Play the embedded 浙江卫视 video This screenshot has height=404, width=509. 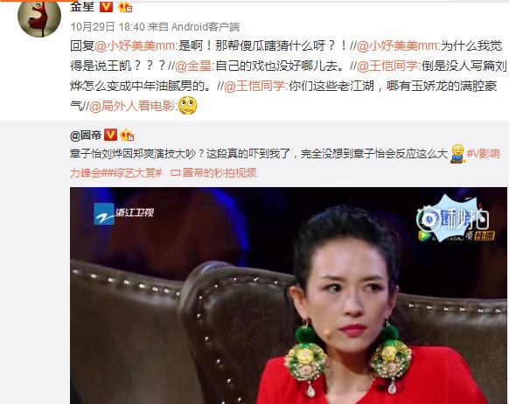tap(289, 296)
